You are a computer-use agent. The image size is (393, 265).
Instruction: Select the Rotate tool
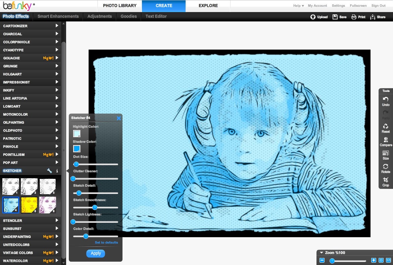pyautogui.click(x=386, y=168)
